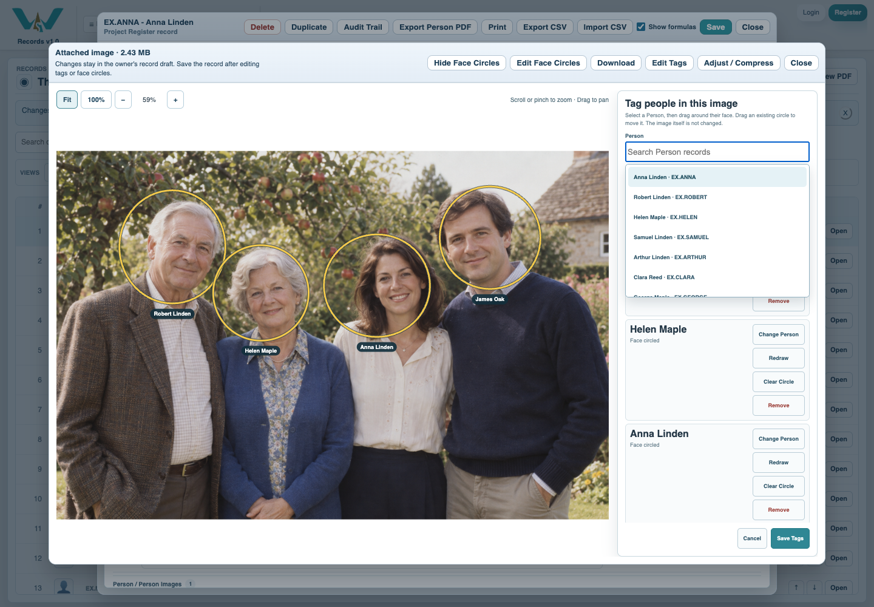Viewport: 874px width, 607px height.
Task: Download the attached image
Action: pyautogui.click(x=616, y=63)
